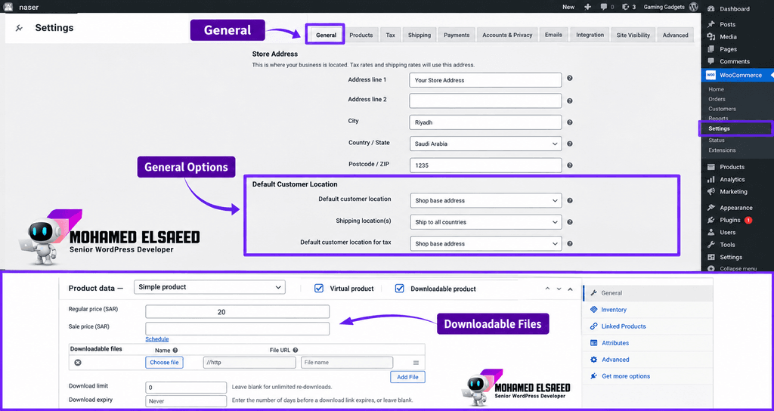Click the Schedule link under Sale price
The image size is (774, 411).
[157, 339]
